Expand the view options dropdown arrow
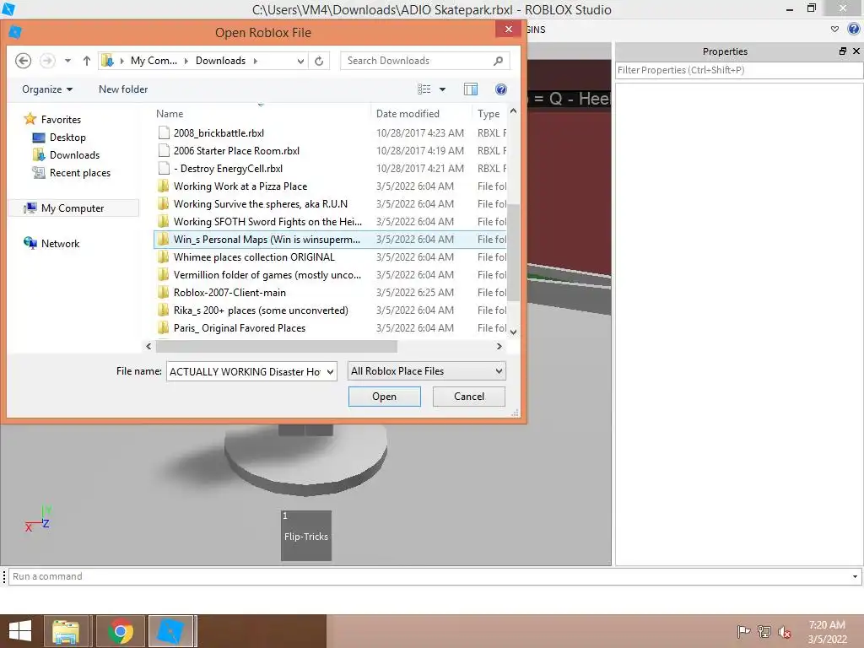This screenshot has height=648, width=864. tap(442, 89)
